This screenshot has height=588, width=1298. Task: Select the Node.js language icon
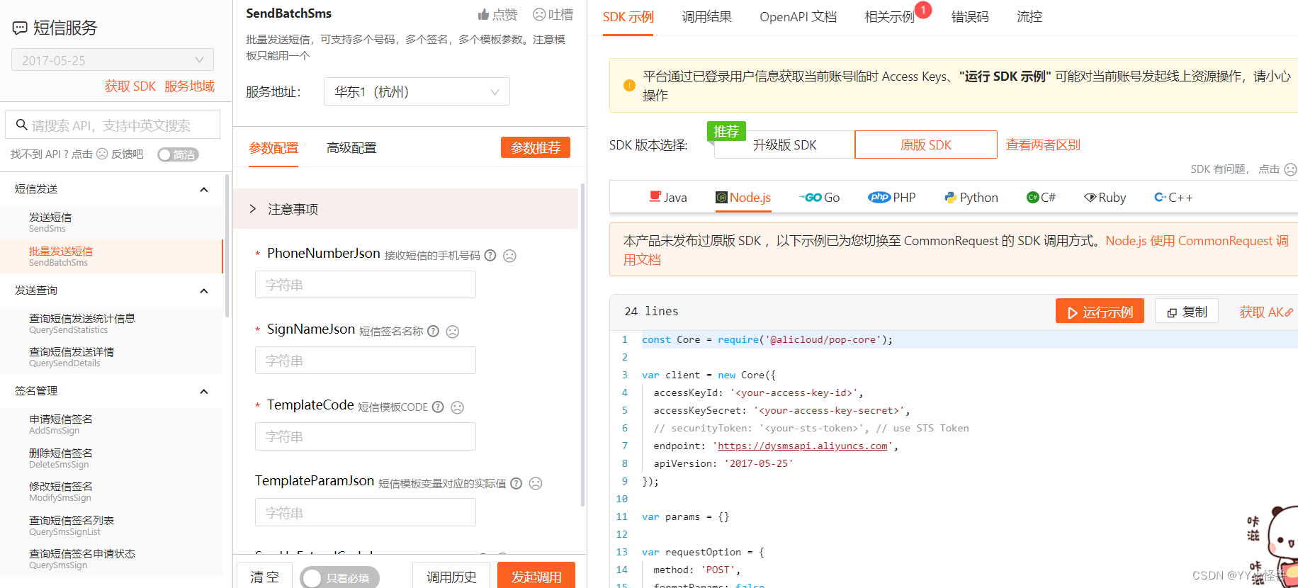click(721, 198)
